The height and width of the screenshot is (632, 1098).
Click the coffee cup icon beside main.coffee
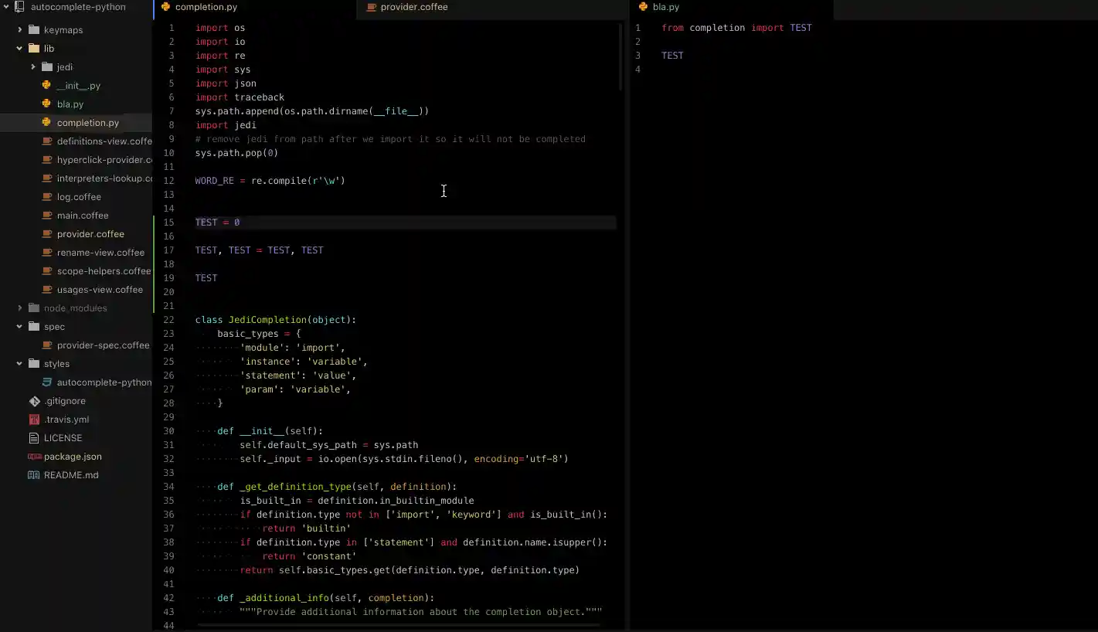[47, 216]
